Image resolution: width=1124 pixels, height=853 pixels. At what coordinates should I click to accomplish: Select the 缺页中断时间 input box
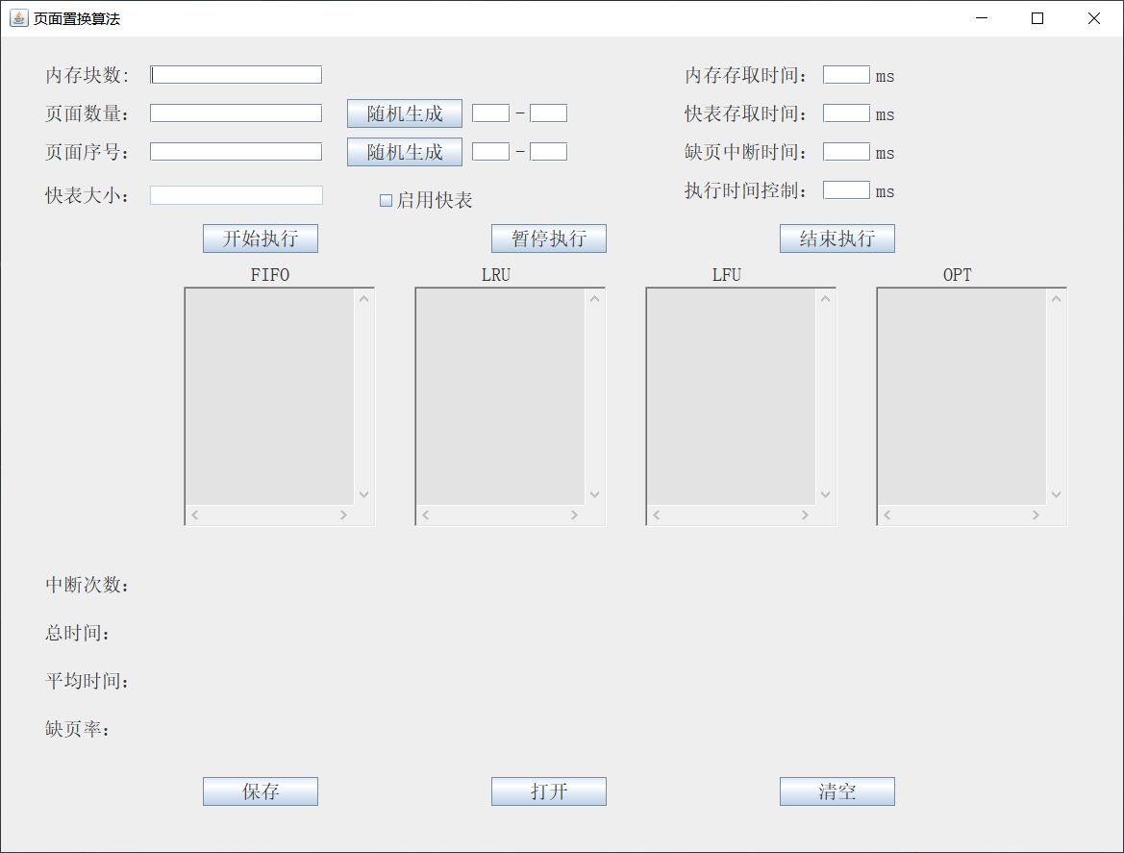click(x=846, y=152)
